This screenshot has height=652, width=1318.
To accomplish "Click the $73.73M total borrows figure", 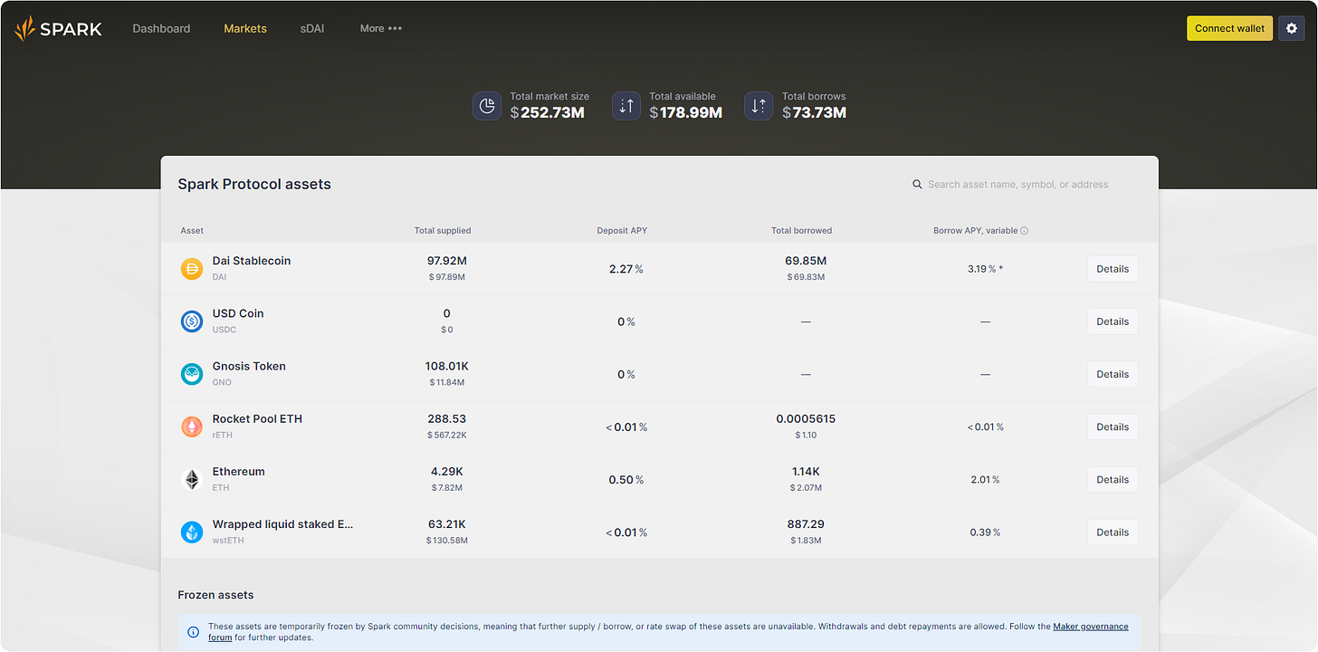I will (814, 112).
